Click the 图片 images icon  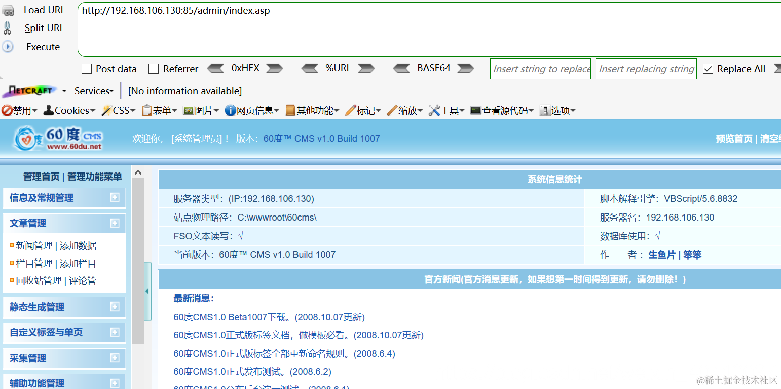pos(189,110)
